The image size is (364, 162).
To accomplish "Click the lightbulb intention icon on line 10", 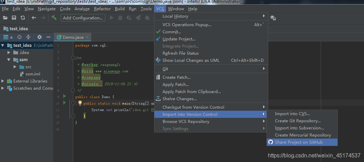I will tap(80, 103).
